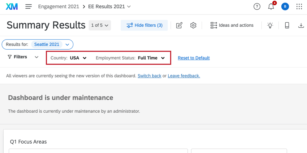Click the download export icon
Screen dimensions: 307x153
301,25
